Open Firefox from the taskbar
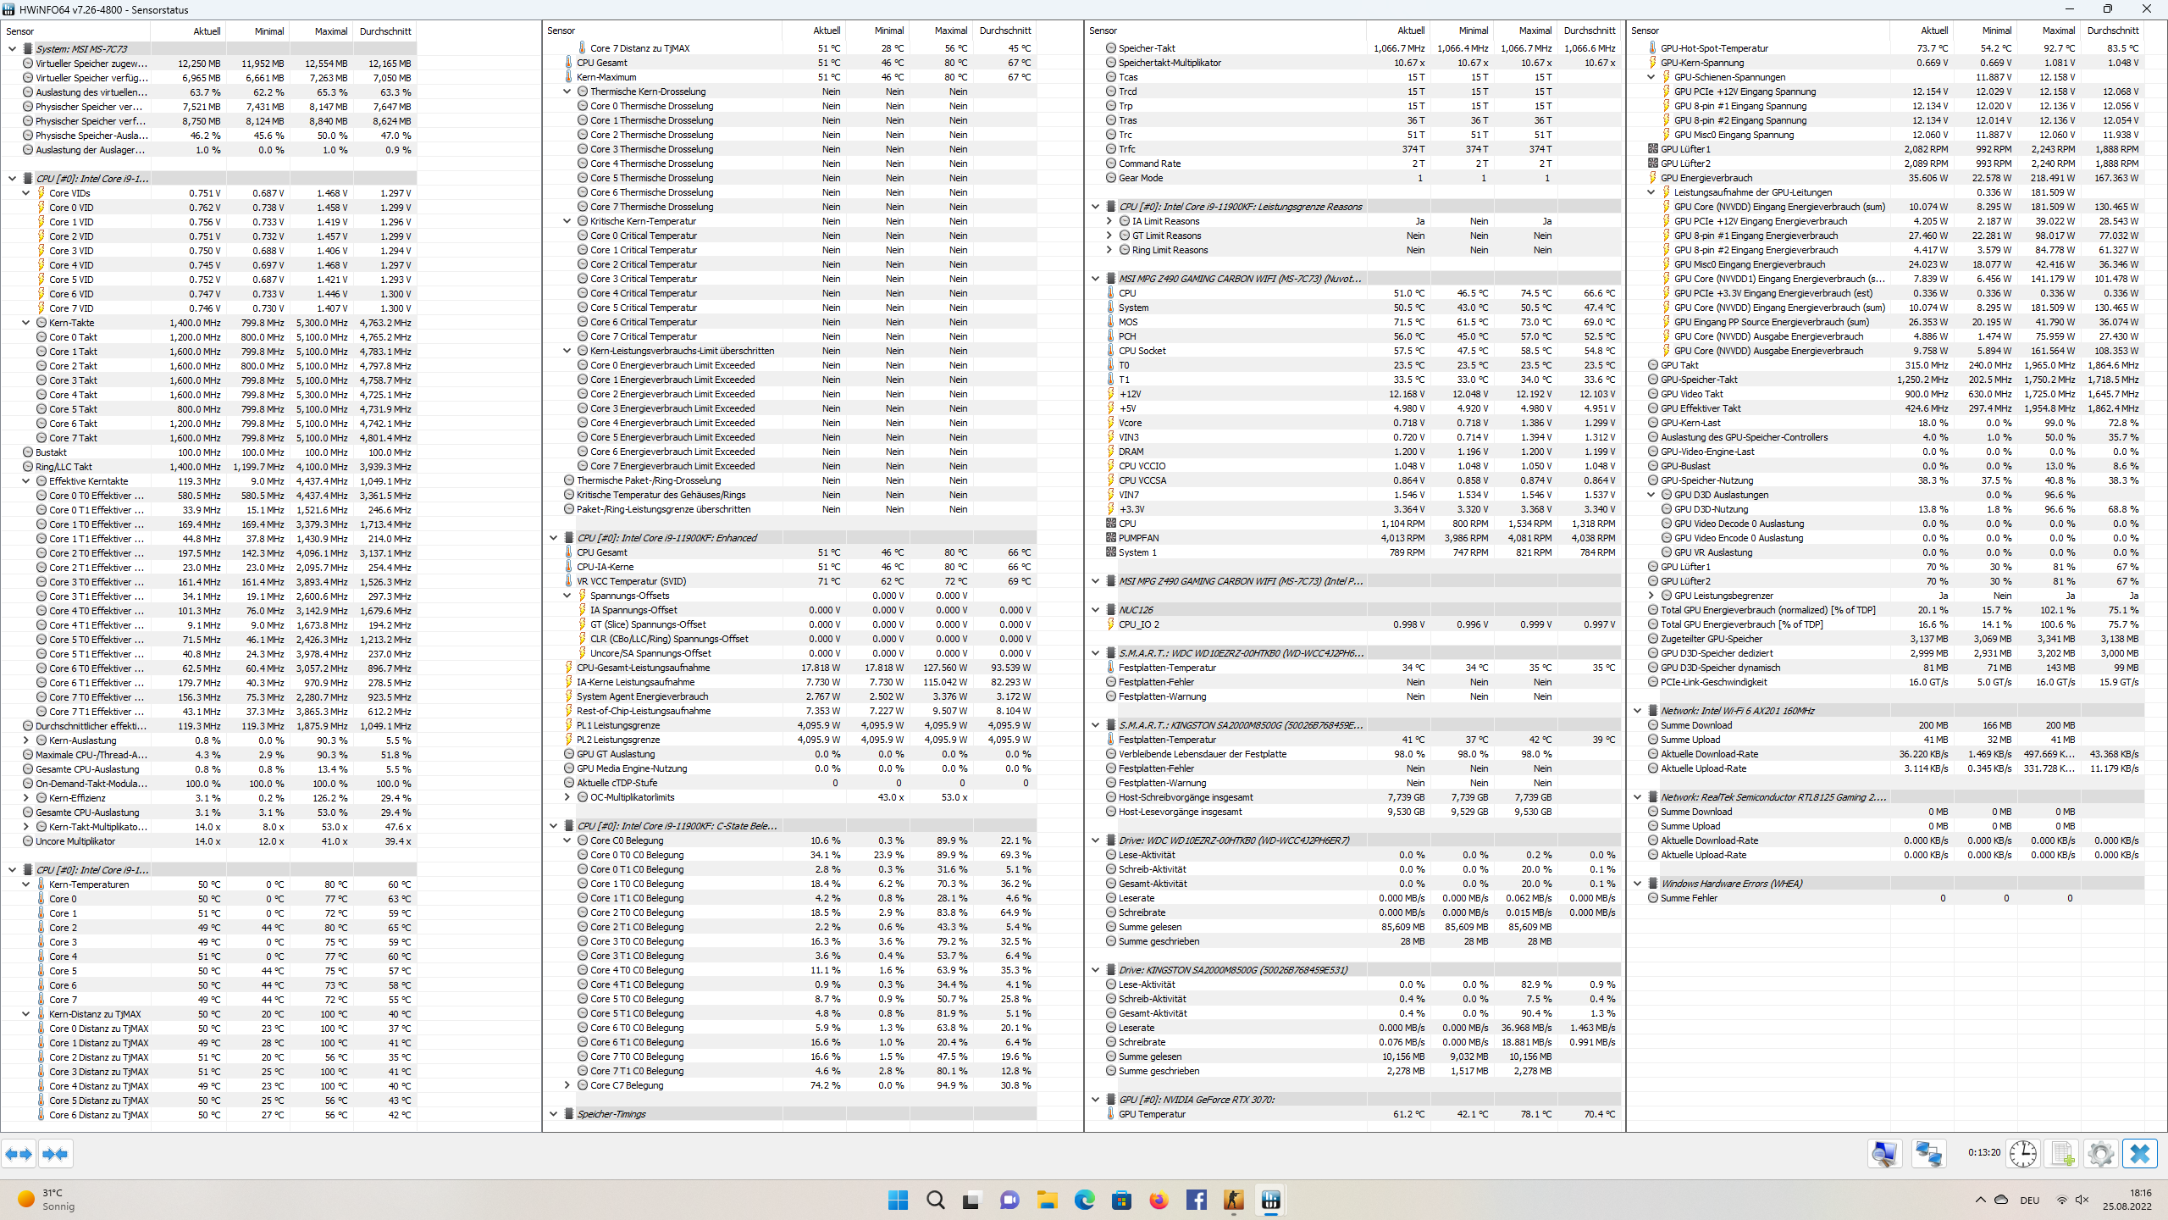This screenshot has height=1220, width=2168. point(1159,1200)
